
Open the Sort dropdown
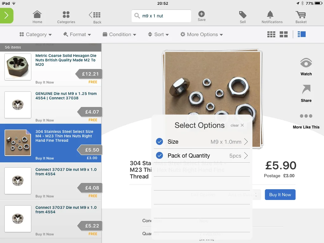pyautogui.click(x=158, y=34)
